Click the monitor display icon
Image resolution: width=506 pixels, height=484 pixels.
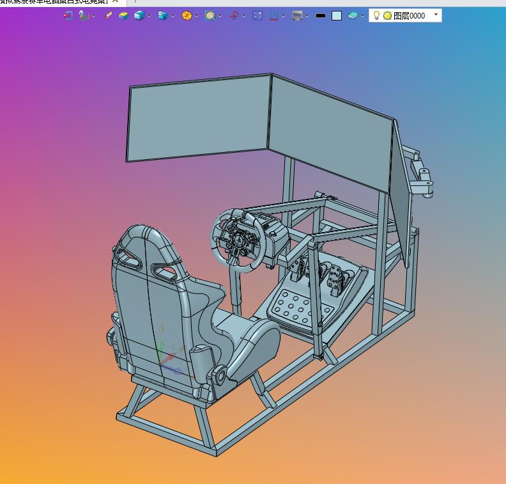tap(297, 15)
